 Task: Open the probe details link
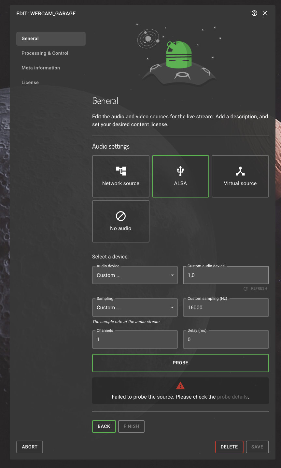[x=232, y=397]
